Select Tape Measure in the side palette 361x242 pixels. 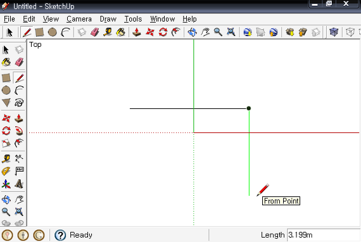[x=6, y=159]
